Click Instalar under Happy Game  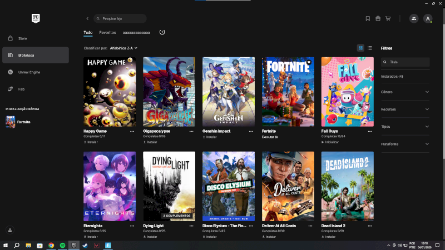point(91,142)
